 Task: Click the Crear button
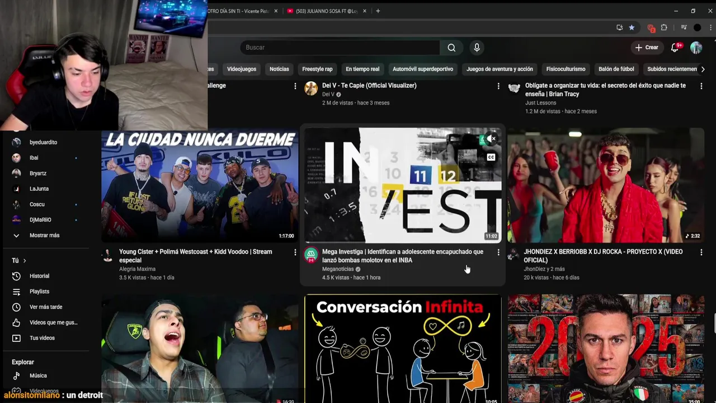[x=647, y=48]
